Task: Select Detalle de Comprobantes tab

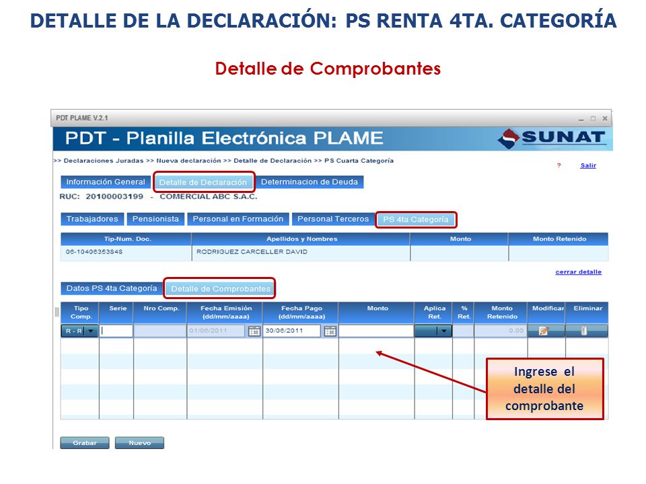Action: [221, 289]
